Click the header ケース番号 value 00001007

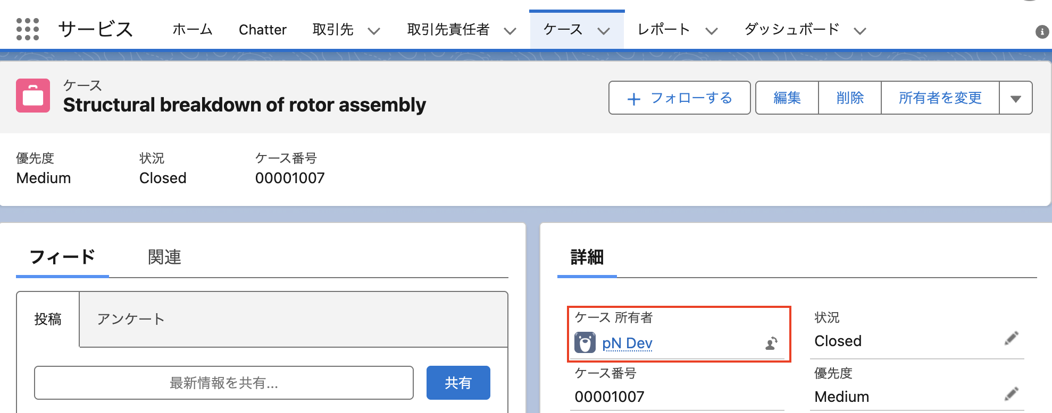click(290, 178)
